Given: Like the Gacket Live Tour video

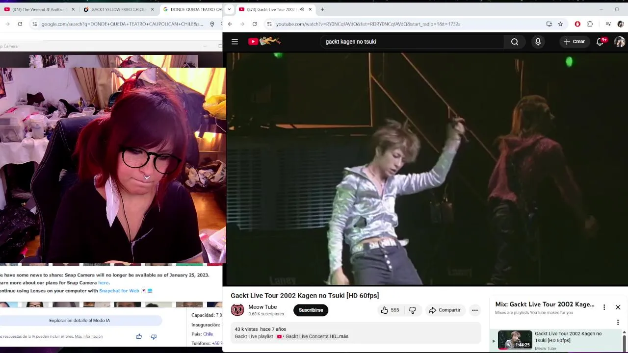Looking at the screenshot, I should pos(390,310).
